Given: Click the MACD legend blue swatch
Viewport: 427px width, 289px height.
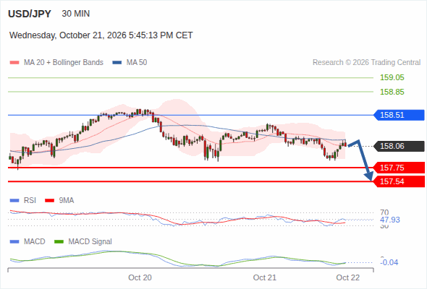Looking at the screenshot, I should click(x=14, y=242).
